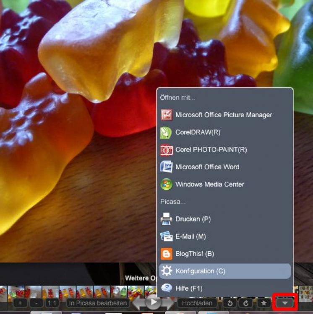Click Drucken (P) to print photo
This screenshot has height=314, width=313.
pos(193,219)
